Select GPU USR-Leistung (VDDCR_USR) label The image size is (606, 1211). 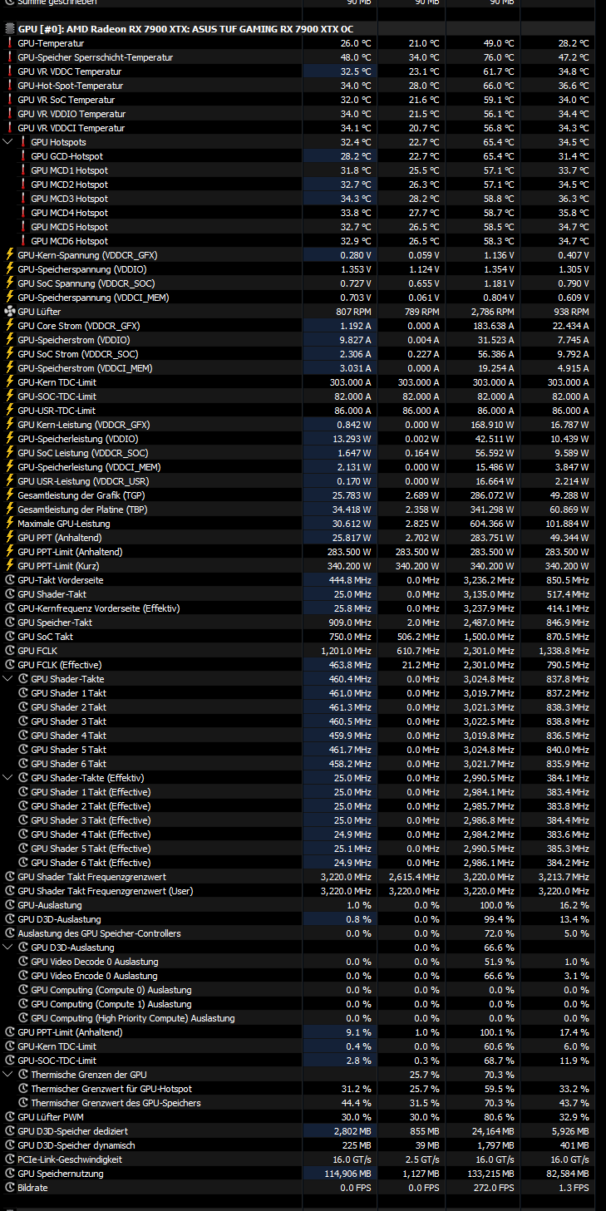pyautogui.click(x=83, y=480)
